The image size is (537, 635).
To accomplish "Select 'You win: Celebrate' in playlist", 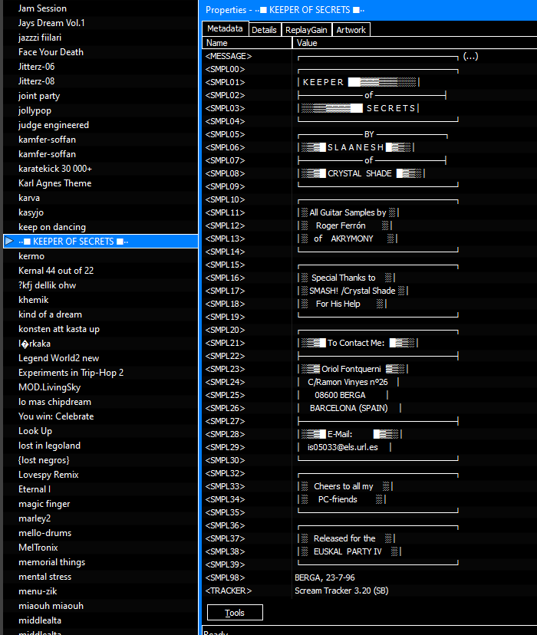I will click(56, 416).
